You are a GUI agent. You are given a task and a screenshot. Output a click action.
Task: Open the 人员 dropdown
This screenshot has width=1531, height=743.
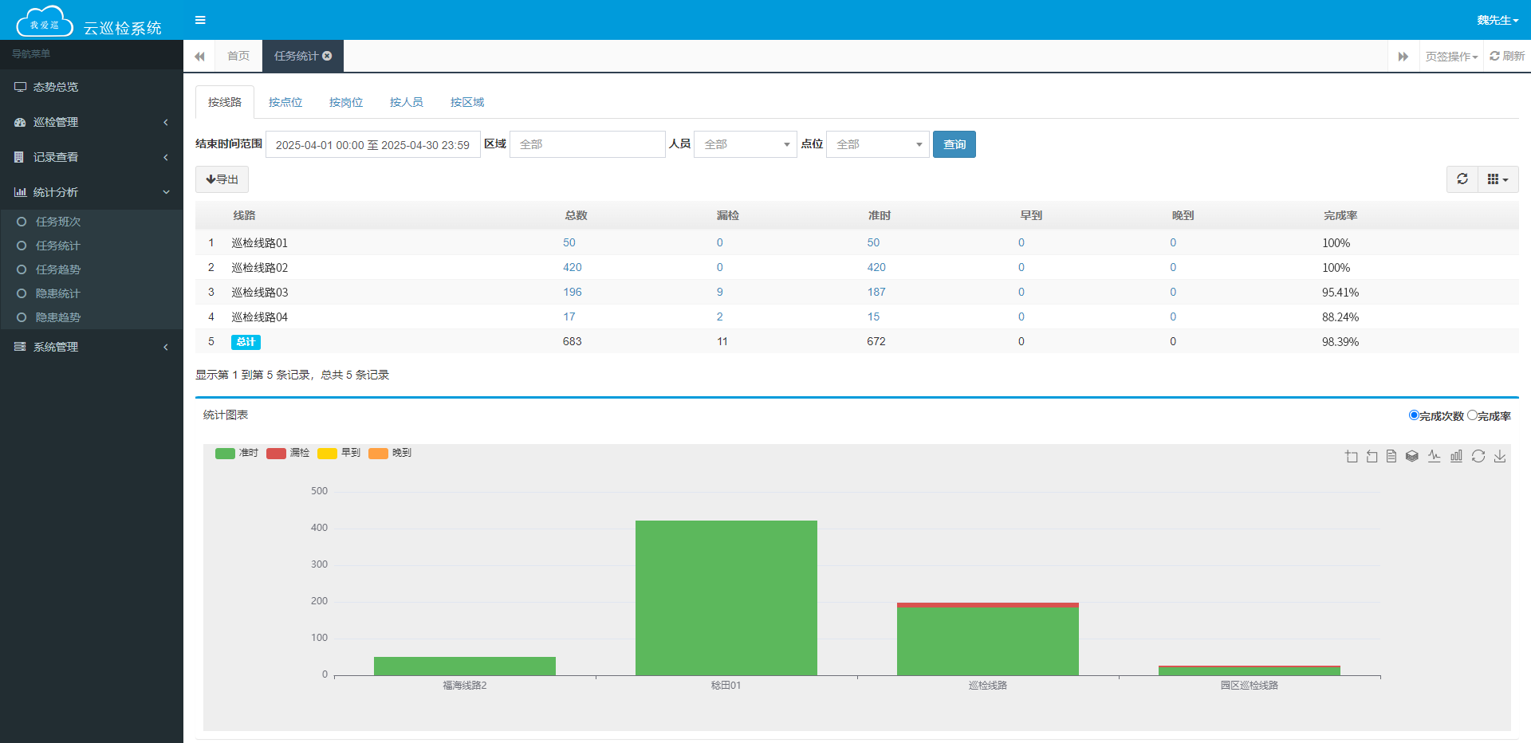[x=745, y=144]
